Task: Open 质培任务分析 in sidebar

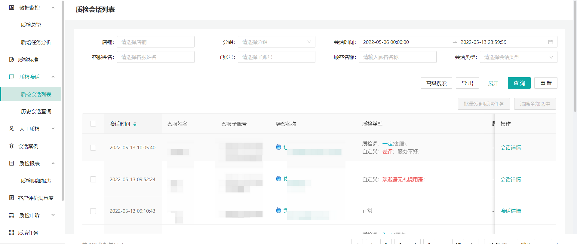Action: pos(36,42)
